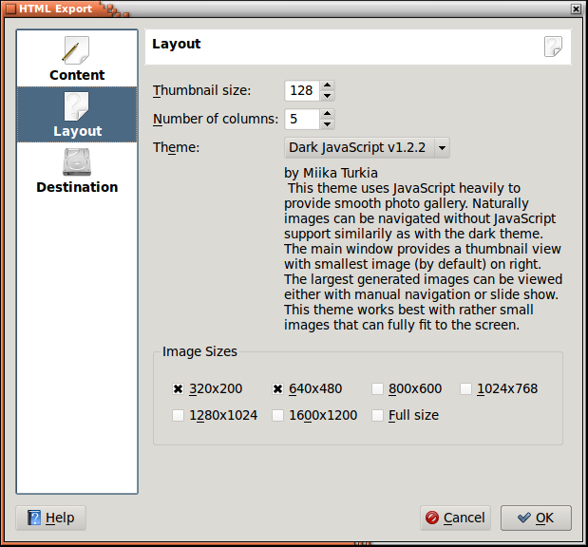Click the author text 'by Miika Turkia'
The width and height of the screenshot is (588, 547).
point(331,173)
